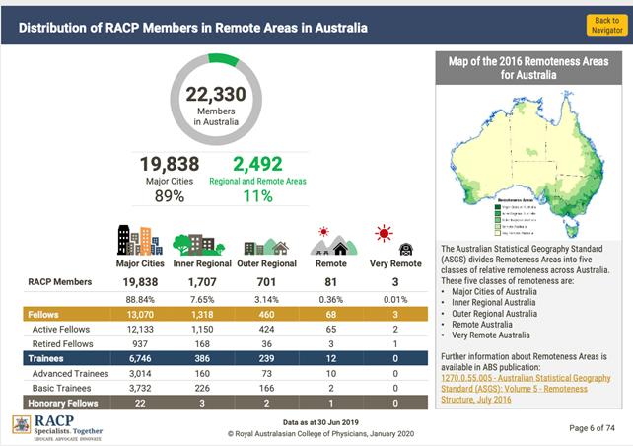Click the 3.14% cell
This screenshot has width=633, height=446.
(x=266, y=300)
